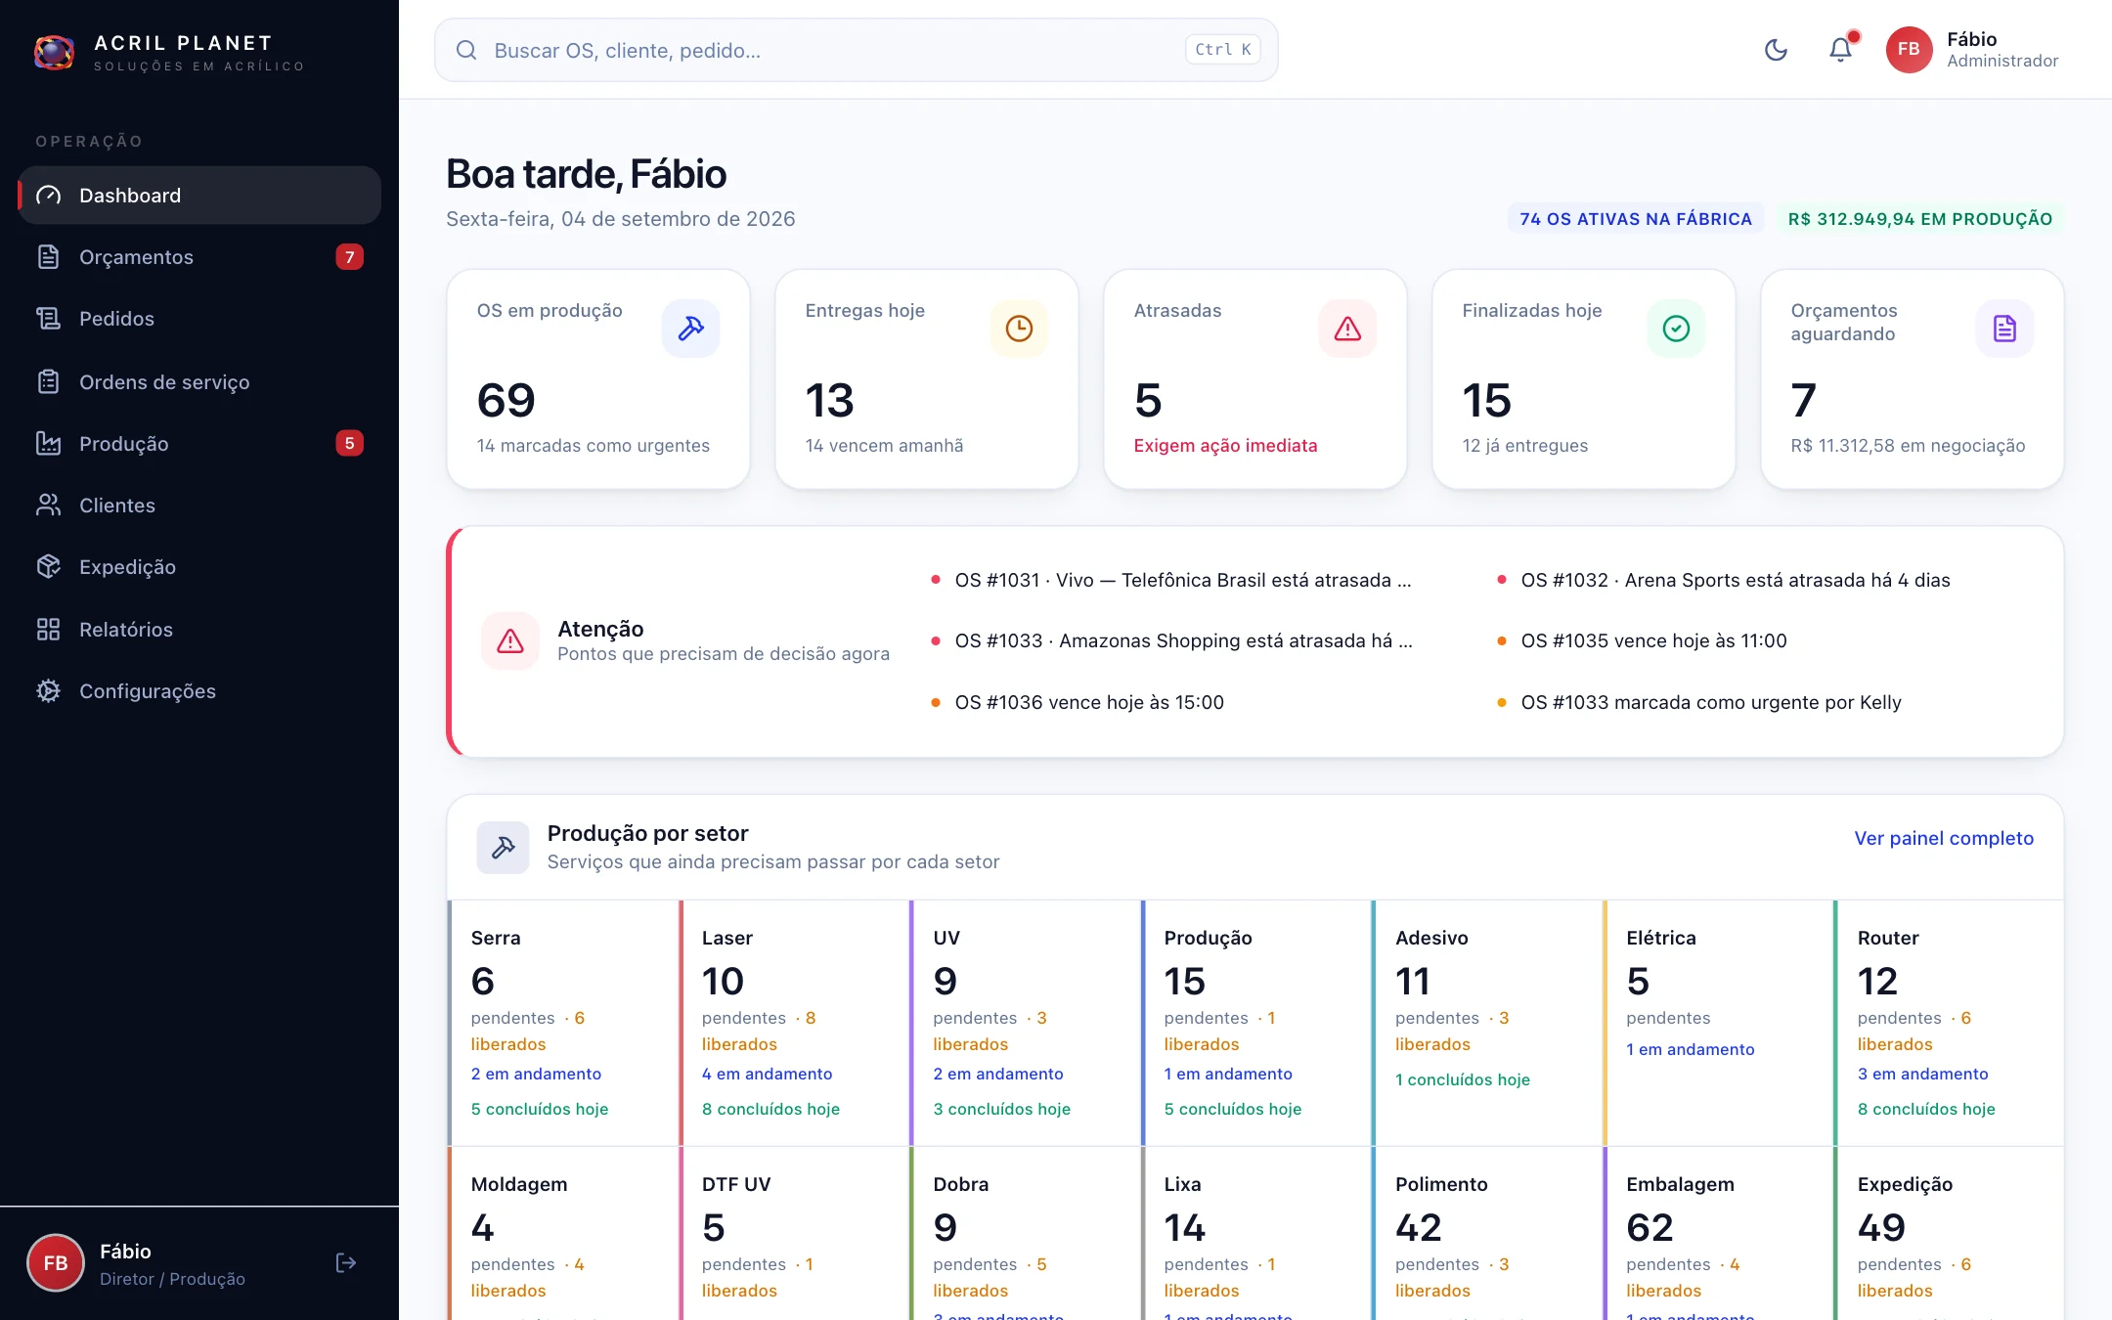Open notifications via the bell icon
This screenshot has height=1320, width=2112.
pyautogui.click(x=1840, y=50)
